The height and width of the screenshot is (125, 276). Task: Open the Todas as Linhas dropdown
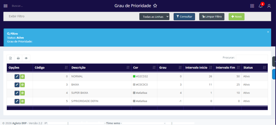pyautogui.click(x=154, y=17)
